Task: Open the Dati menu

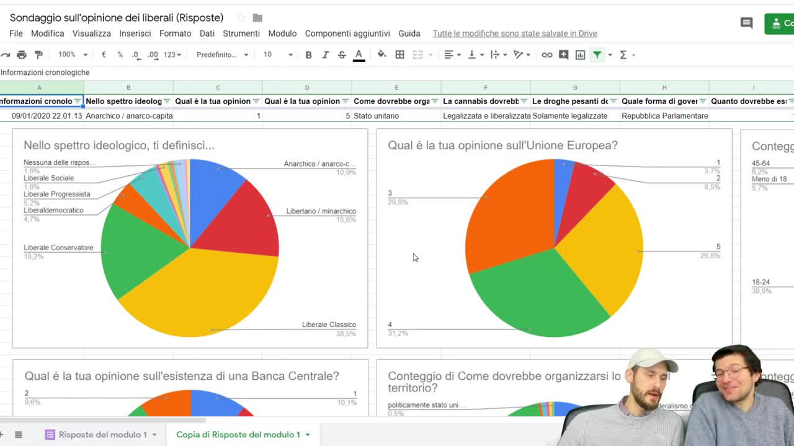Action: [207, 33]
